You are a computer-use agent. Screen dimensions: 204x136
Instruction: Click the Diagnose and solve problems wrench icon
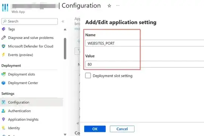coord(4,38)
